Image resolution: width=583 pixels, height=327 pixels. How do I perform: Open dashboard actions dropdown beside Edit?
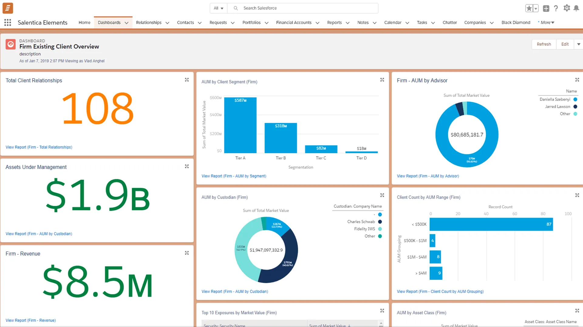(578, 44)
